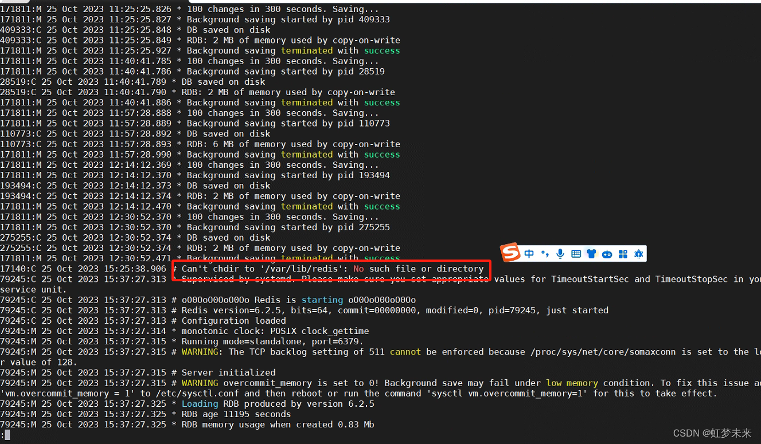
Task: Click the "Redis is starting" log line
Action: tap(208, 300)
